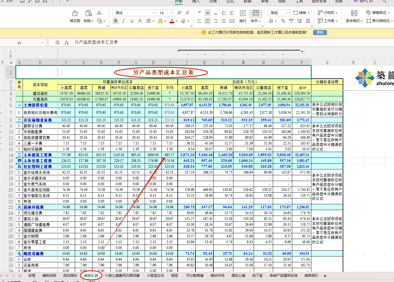
Task: Open the 条件格式 (Conditional Formatting) dropdown
Action: tap(354, 21)
